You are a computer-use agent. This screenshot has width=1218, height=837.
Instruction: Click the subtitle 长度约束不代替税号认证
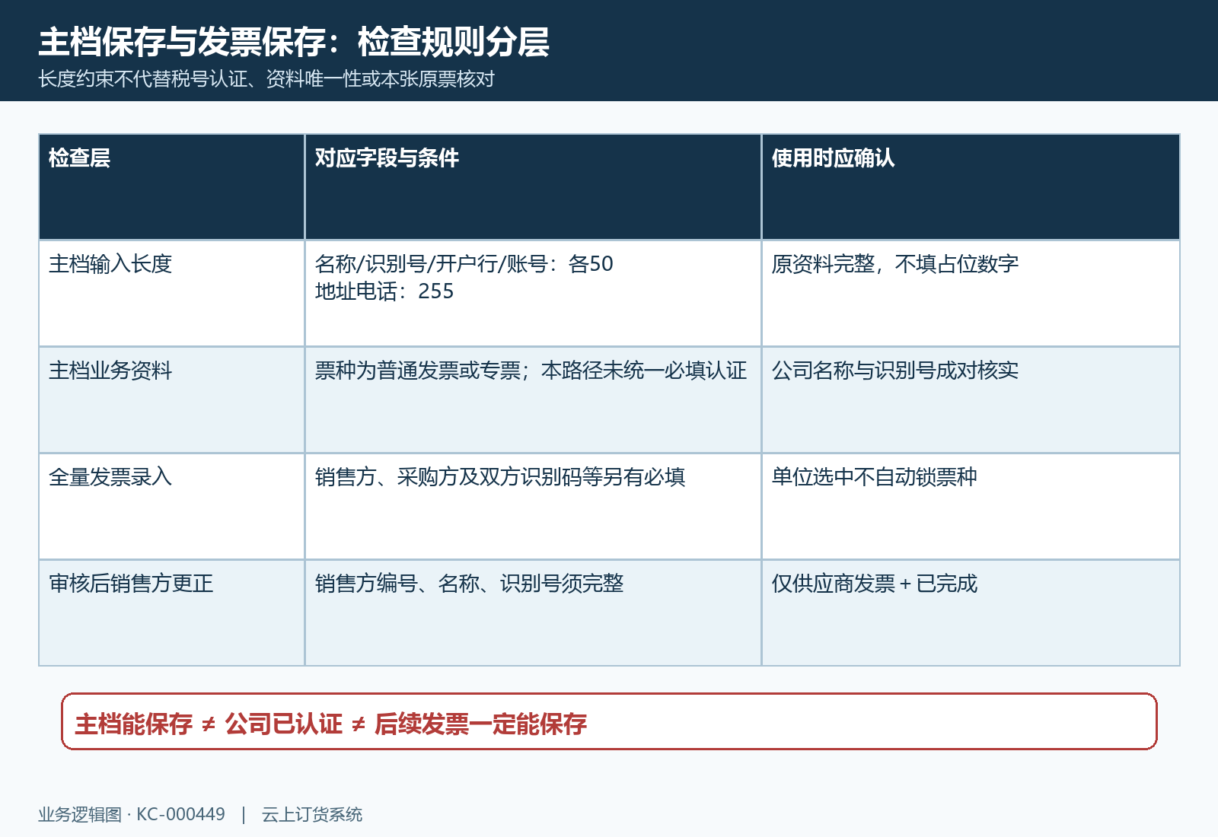point(266,79)
